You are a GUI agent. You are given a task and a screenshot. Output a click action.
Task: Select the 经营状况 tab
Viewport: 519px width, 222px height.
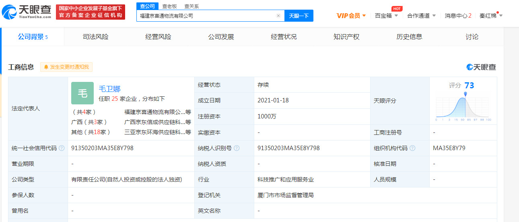(x=284, y=37)
